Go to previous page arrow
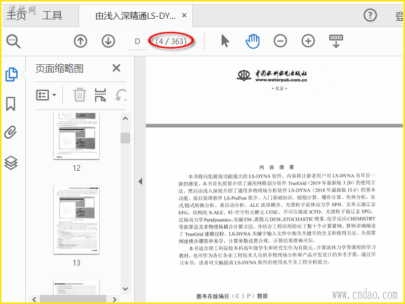Screen dimensions: 405x304 tap(80, 41)
